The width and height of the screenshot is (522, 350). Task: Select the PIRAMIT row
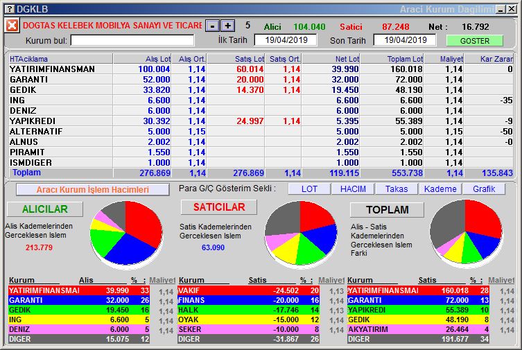pos(261,152)
